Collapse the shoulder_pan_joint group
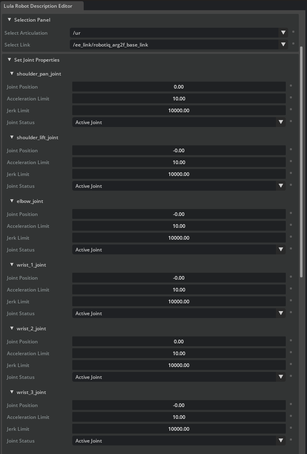 pyautogui.click(x=12, y=73)
